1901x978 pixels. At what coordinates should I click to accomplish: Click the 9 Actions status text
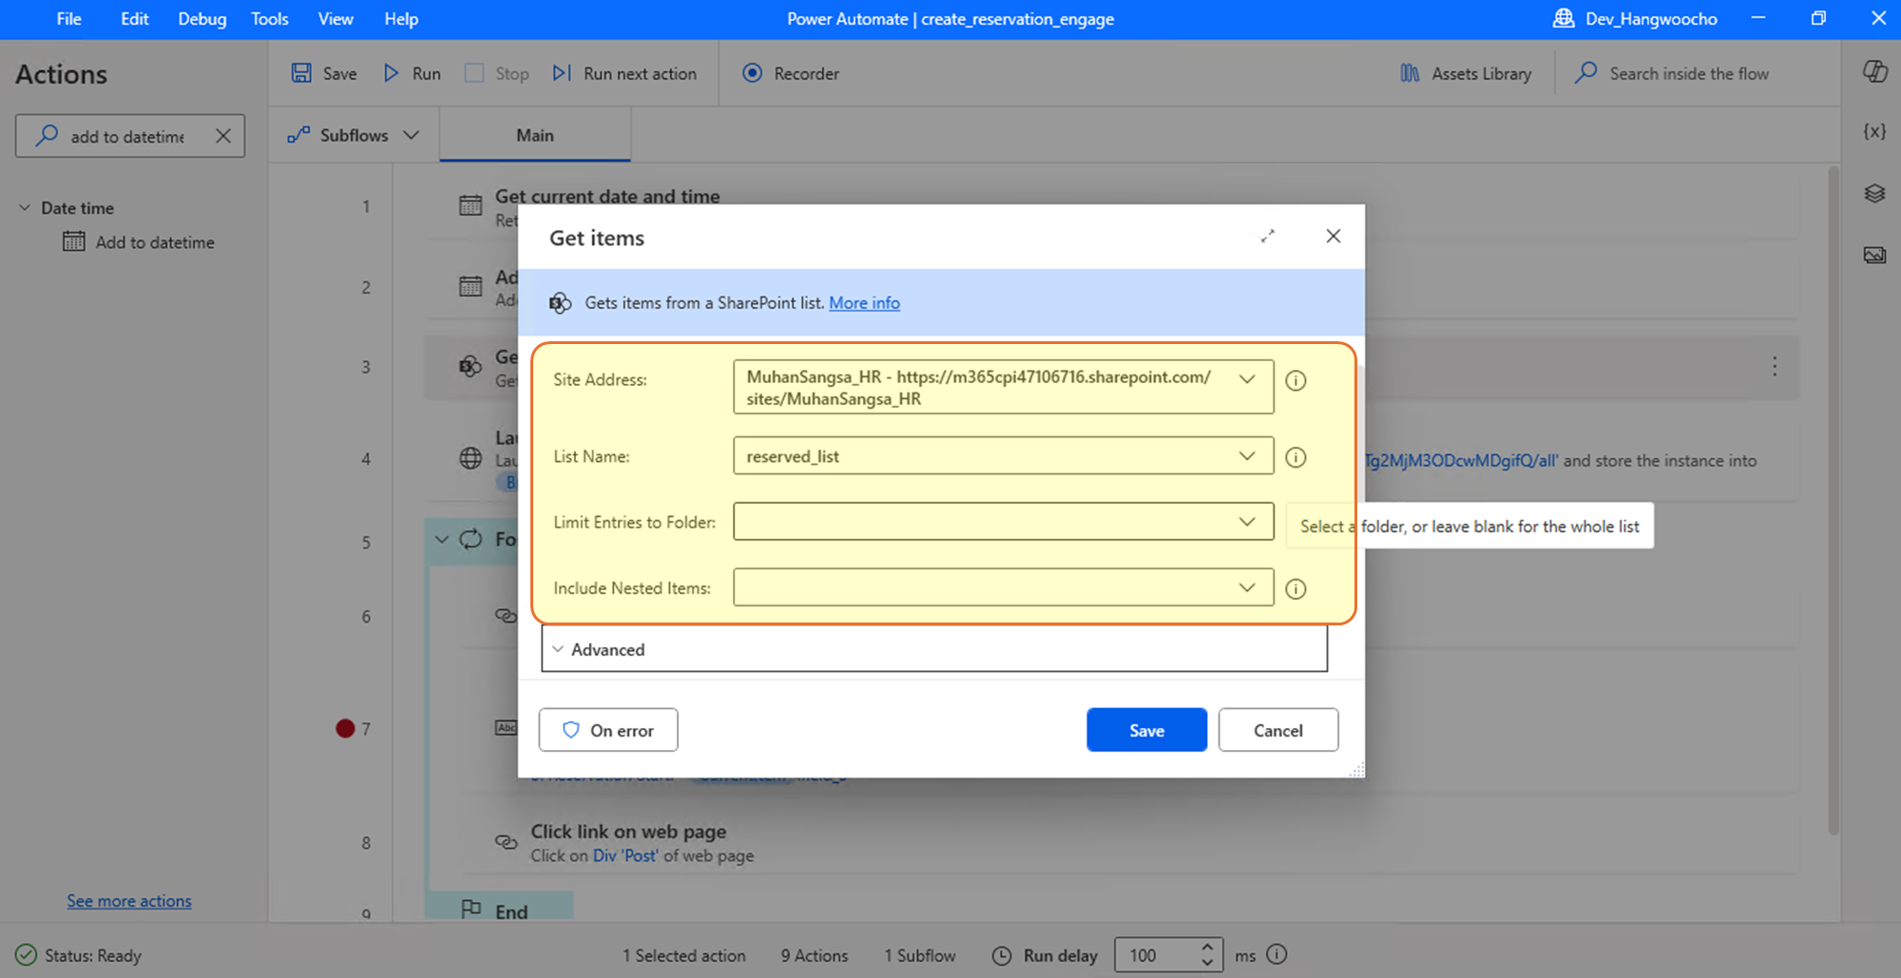coord(815,955)
